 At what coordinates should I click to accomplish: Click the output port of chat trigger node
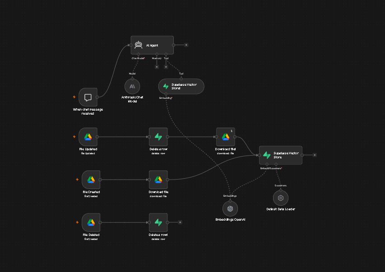click(x=97, y=97)
